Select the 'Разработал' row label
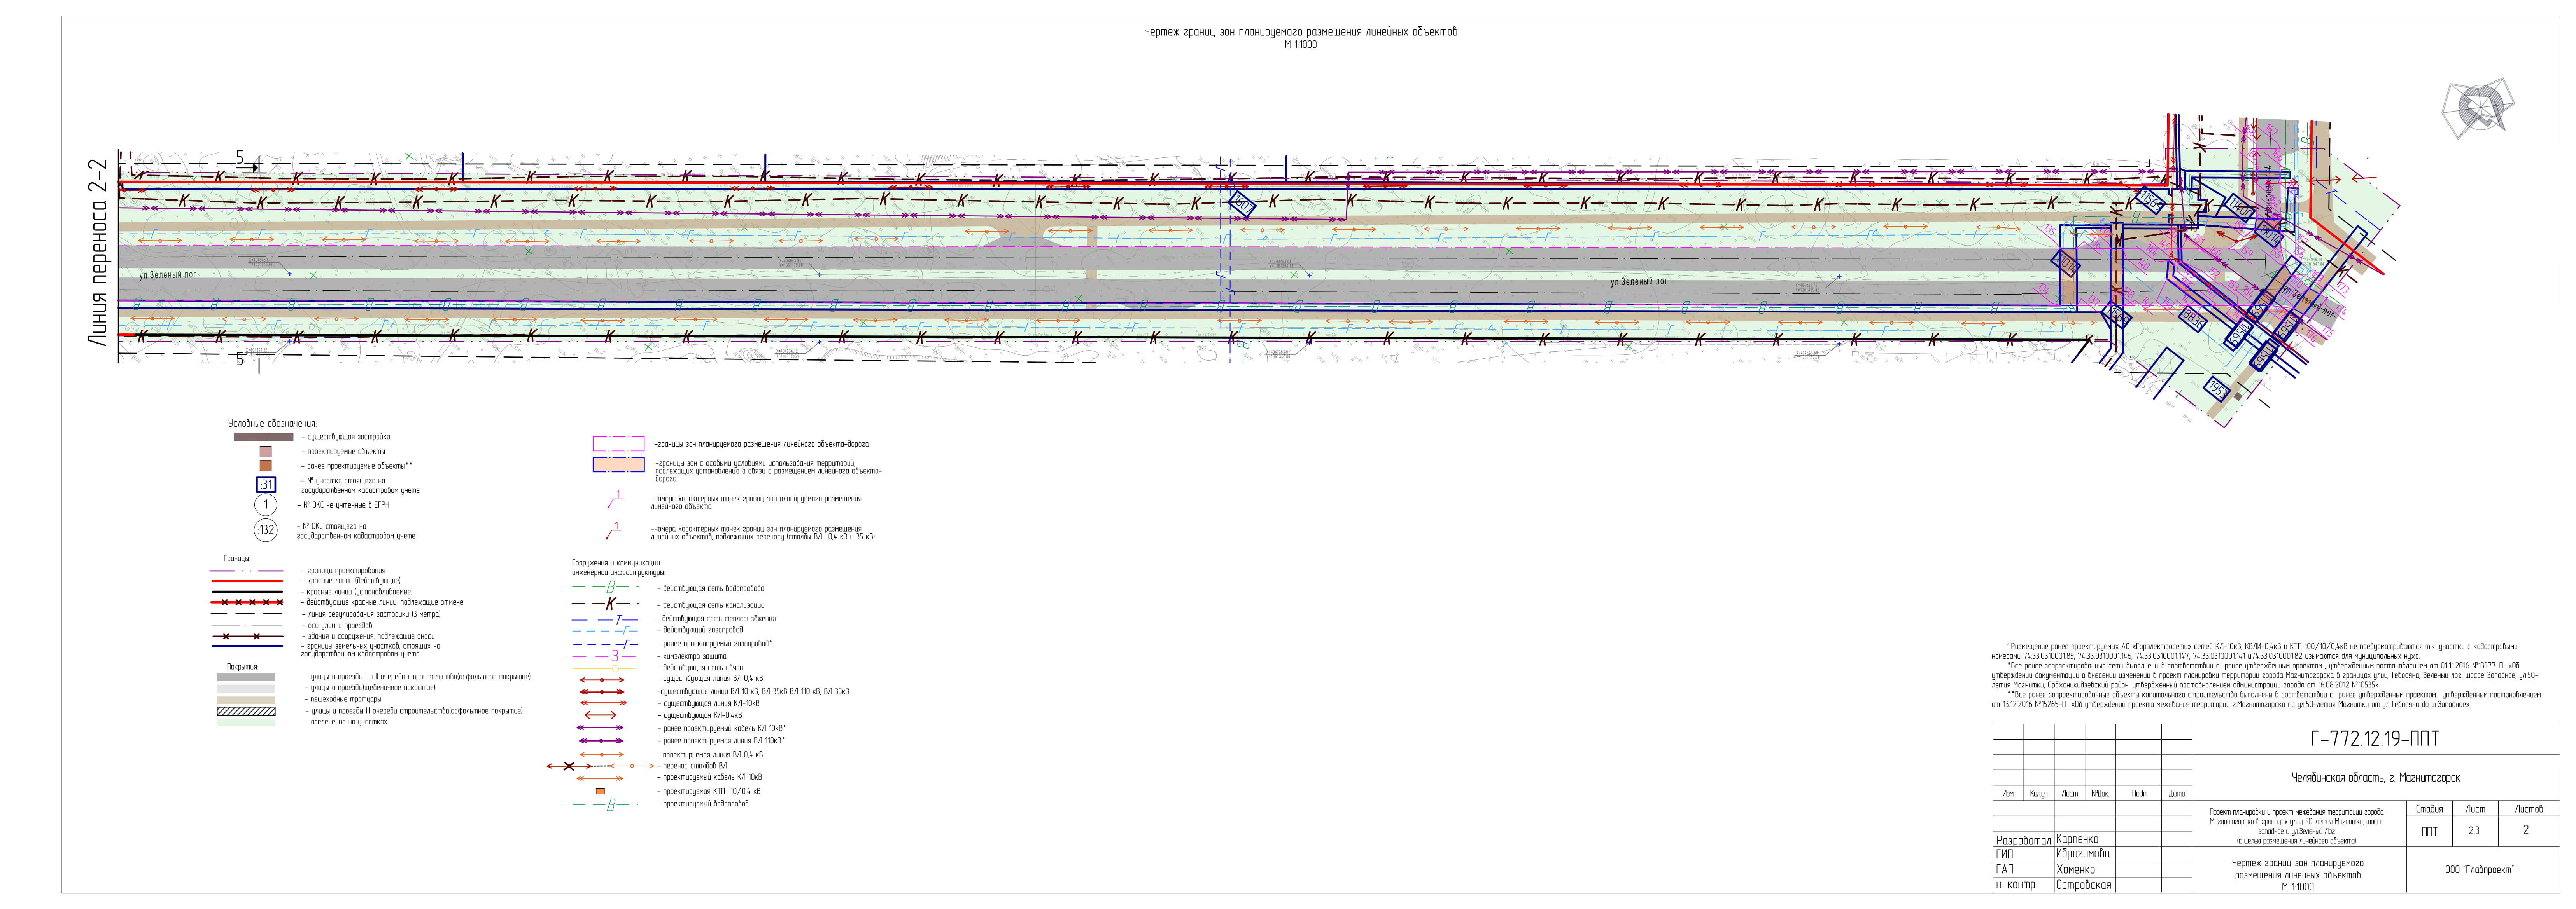2576x909 pixels. click(2024, 840)
